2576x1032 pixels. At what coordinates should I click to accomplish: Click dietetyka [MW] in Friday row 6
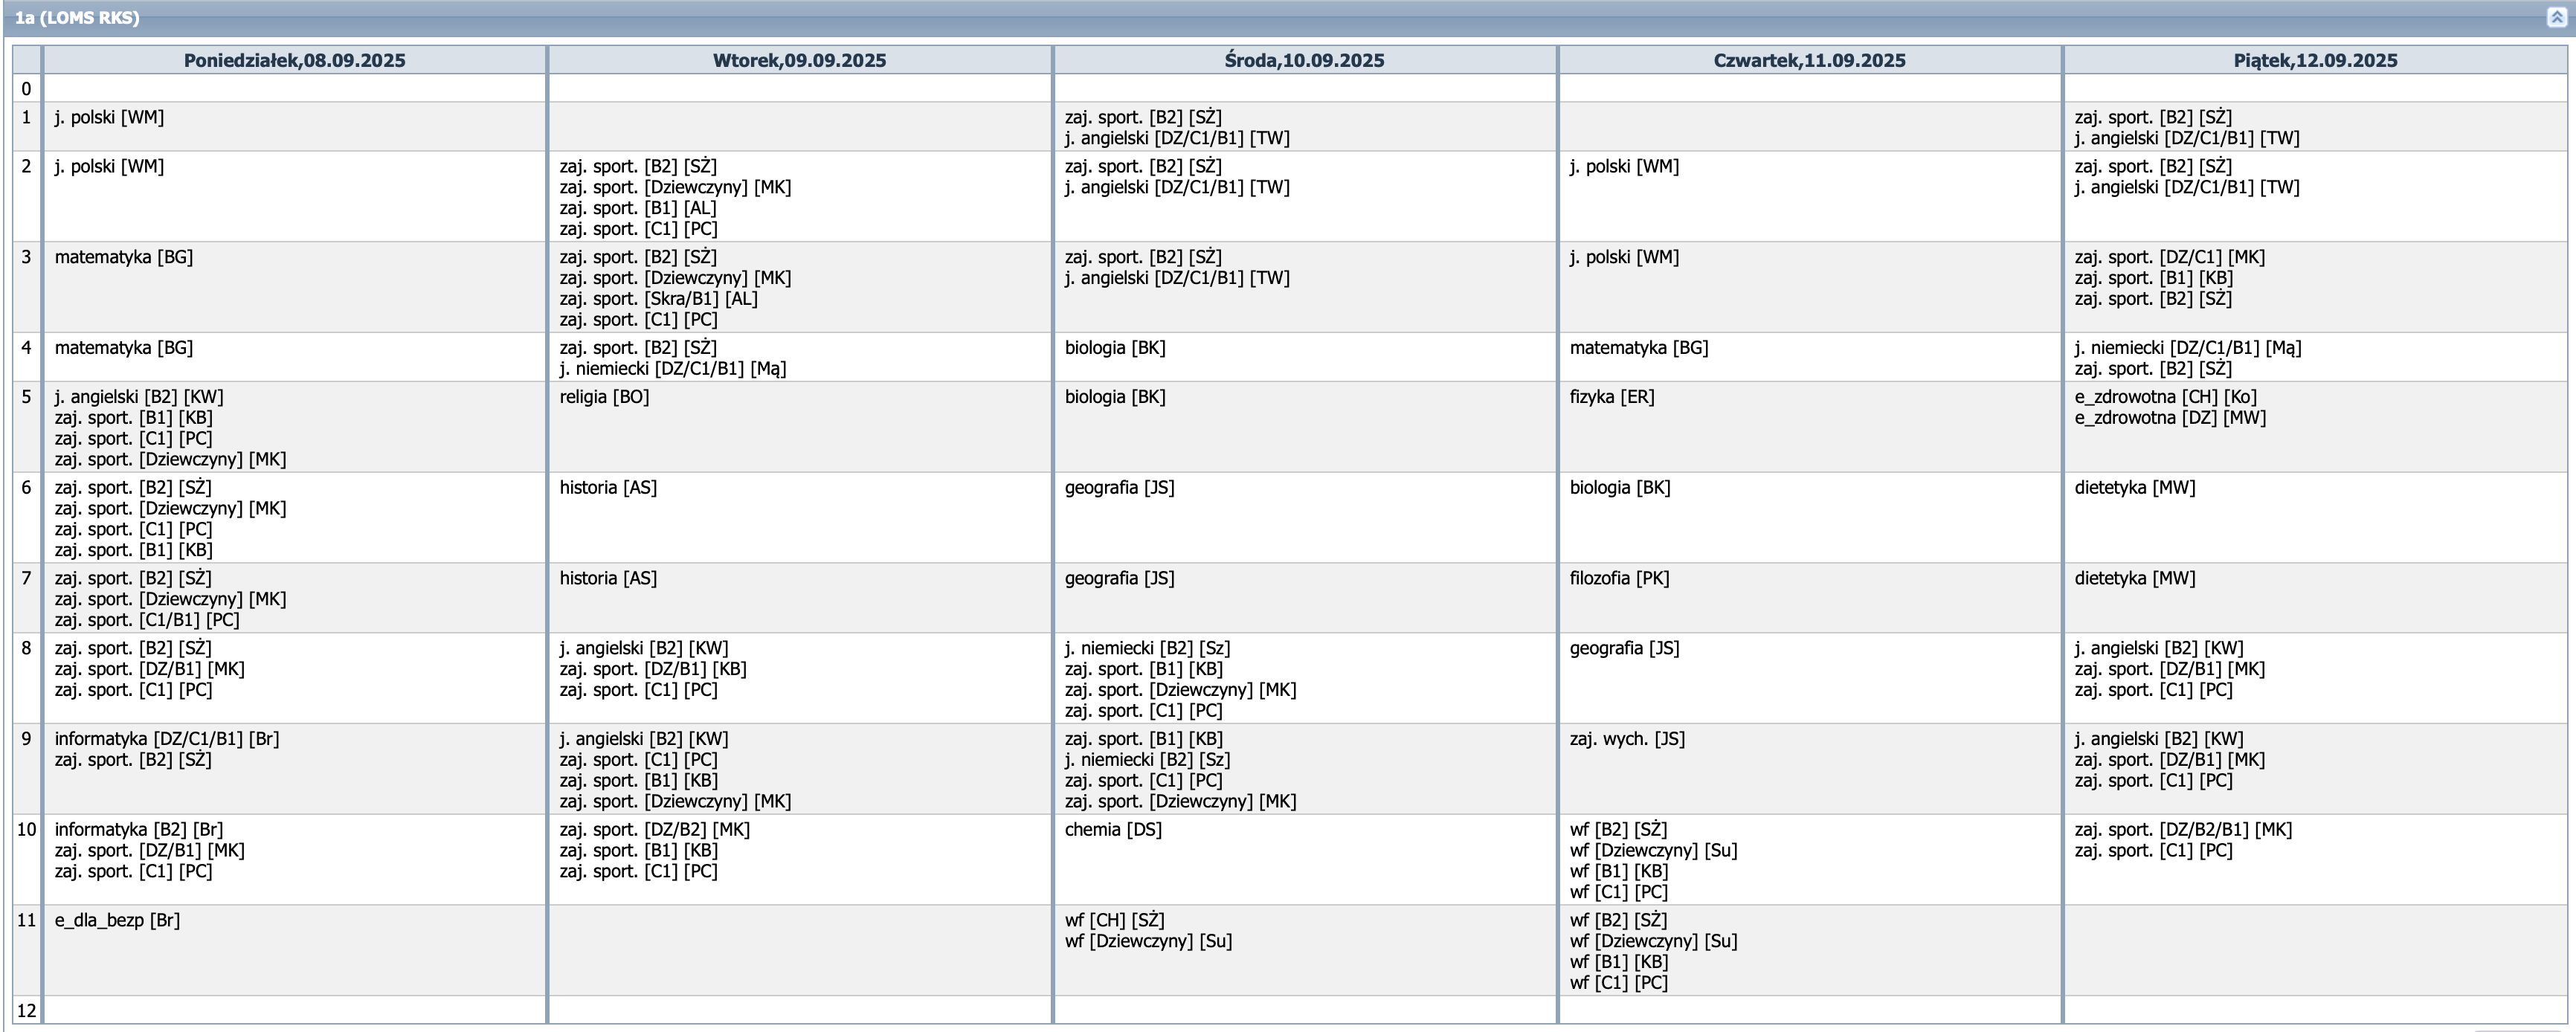(2135, 488)
